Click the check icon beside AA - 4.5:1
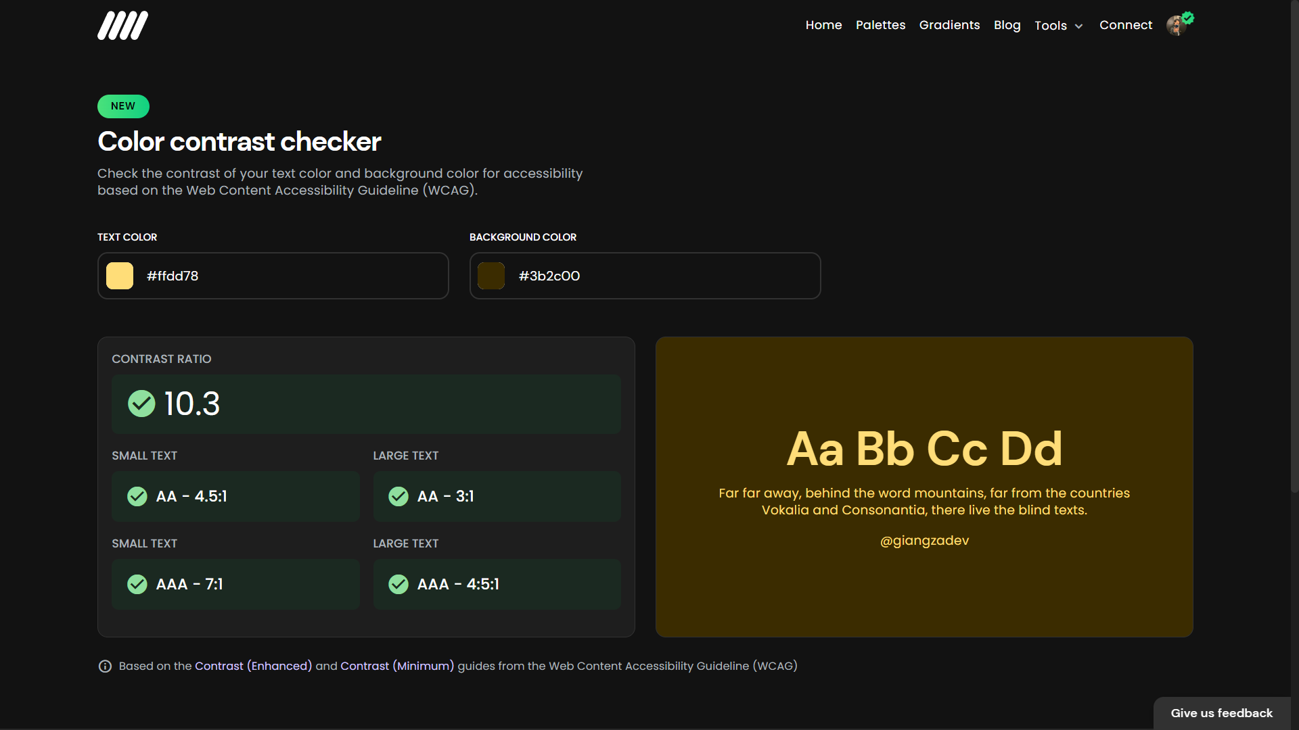This screenshot has width=1299, height=730. click(137, 496)
